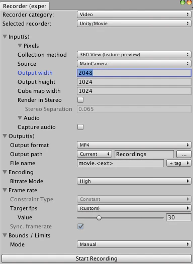Image resolution: width=193 pixels, height=264 pixels.
Task: Collapse the Encoding section
Action: pos(5,172)
